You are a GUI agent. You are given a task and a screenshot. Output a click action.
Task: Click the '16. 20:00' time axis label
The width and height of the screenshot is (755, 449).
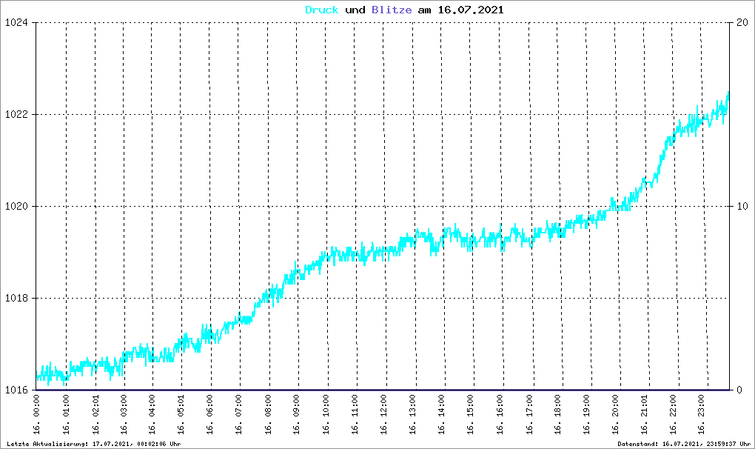[x=616, y=414]
